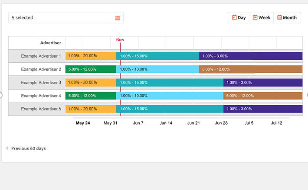Click the calendar icon beside Month
This screenshot has width=308, height=190.
pyautogui.click(x=279, y=18)
